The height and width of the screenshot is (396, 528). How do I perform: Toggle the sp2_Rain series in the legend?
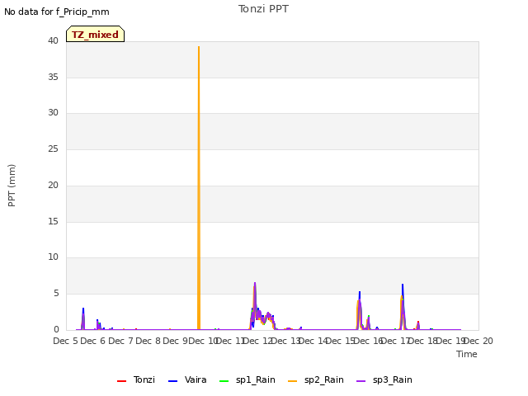[316, 379]
